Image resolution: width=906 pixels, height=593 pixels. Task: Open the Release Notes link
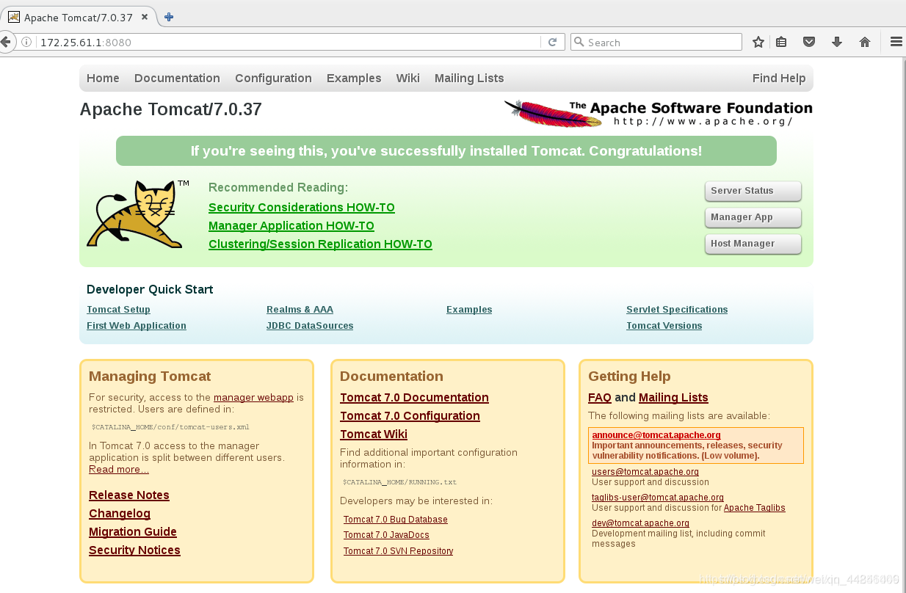coord(129,495)
